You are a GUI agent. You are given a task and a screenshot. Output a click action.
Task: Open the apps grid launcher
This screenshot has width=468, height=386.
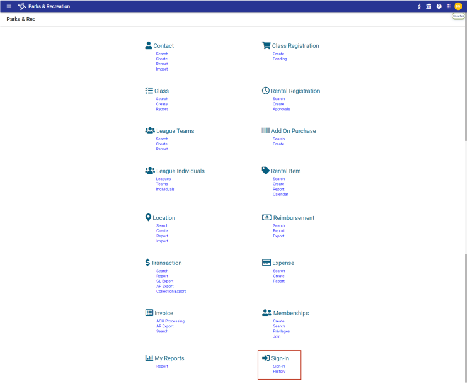[x=448, y=6]
